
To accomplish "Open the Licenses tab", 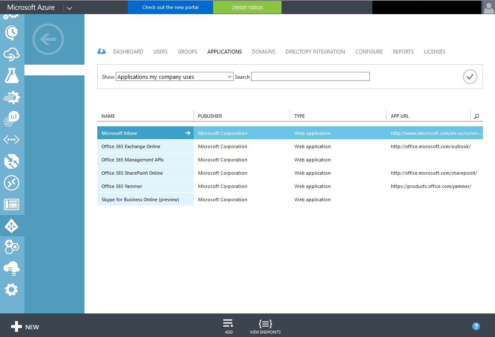I will 435,51.
